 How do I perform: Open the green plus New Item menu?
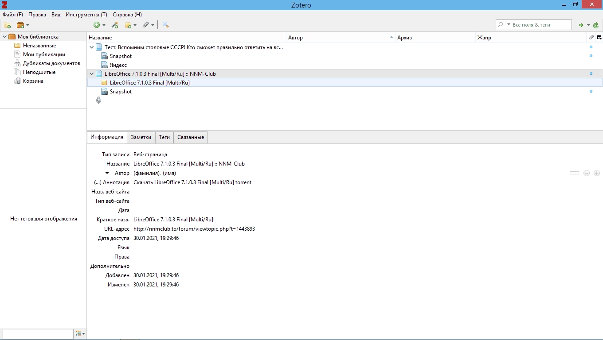coord(99,25)
